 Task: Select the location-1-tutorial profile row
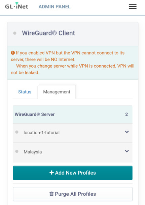[x=73, y=133]
